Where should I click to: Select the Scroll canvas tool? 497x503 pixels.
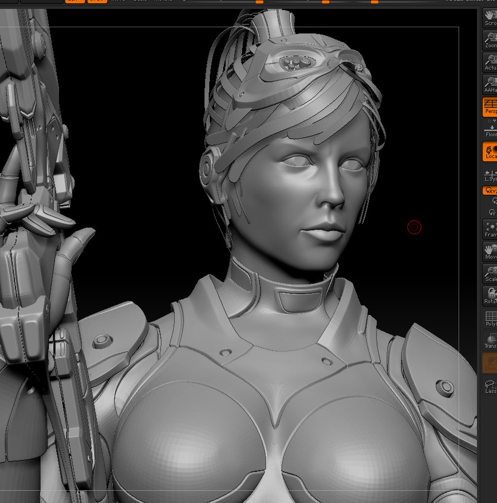[x=490, y=18]
